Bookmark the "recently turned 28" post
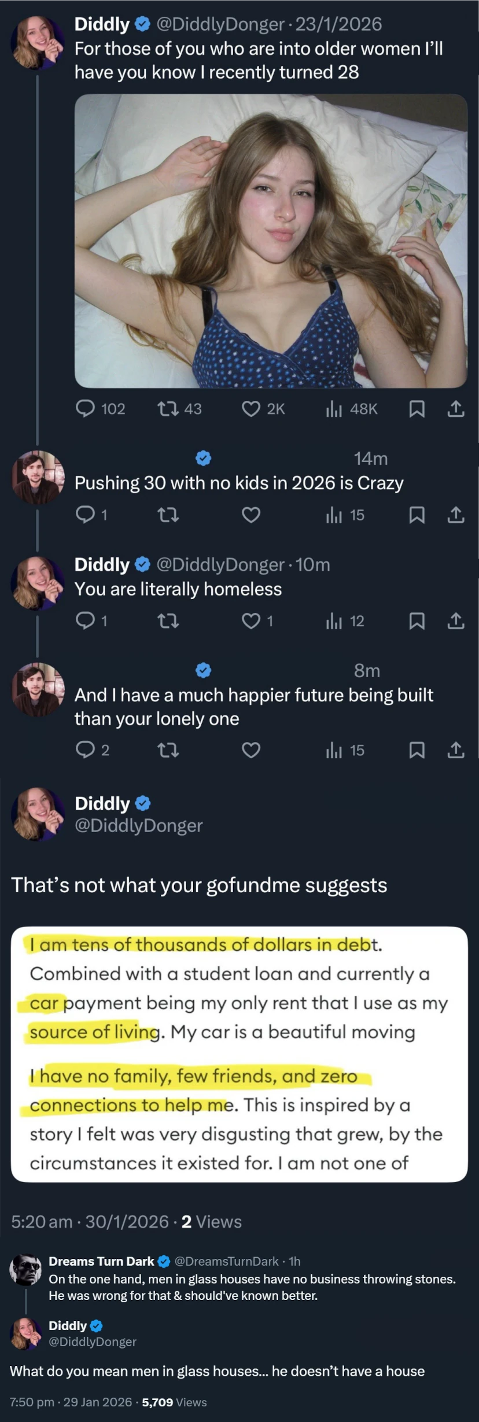Viewport: 479px width, 1422px height. point(417,409)
